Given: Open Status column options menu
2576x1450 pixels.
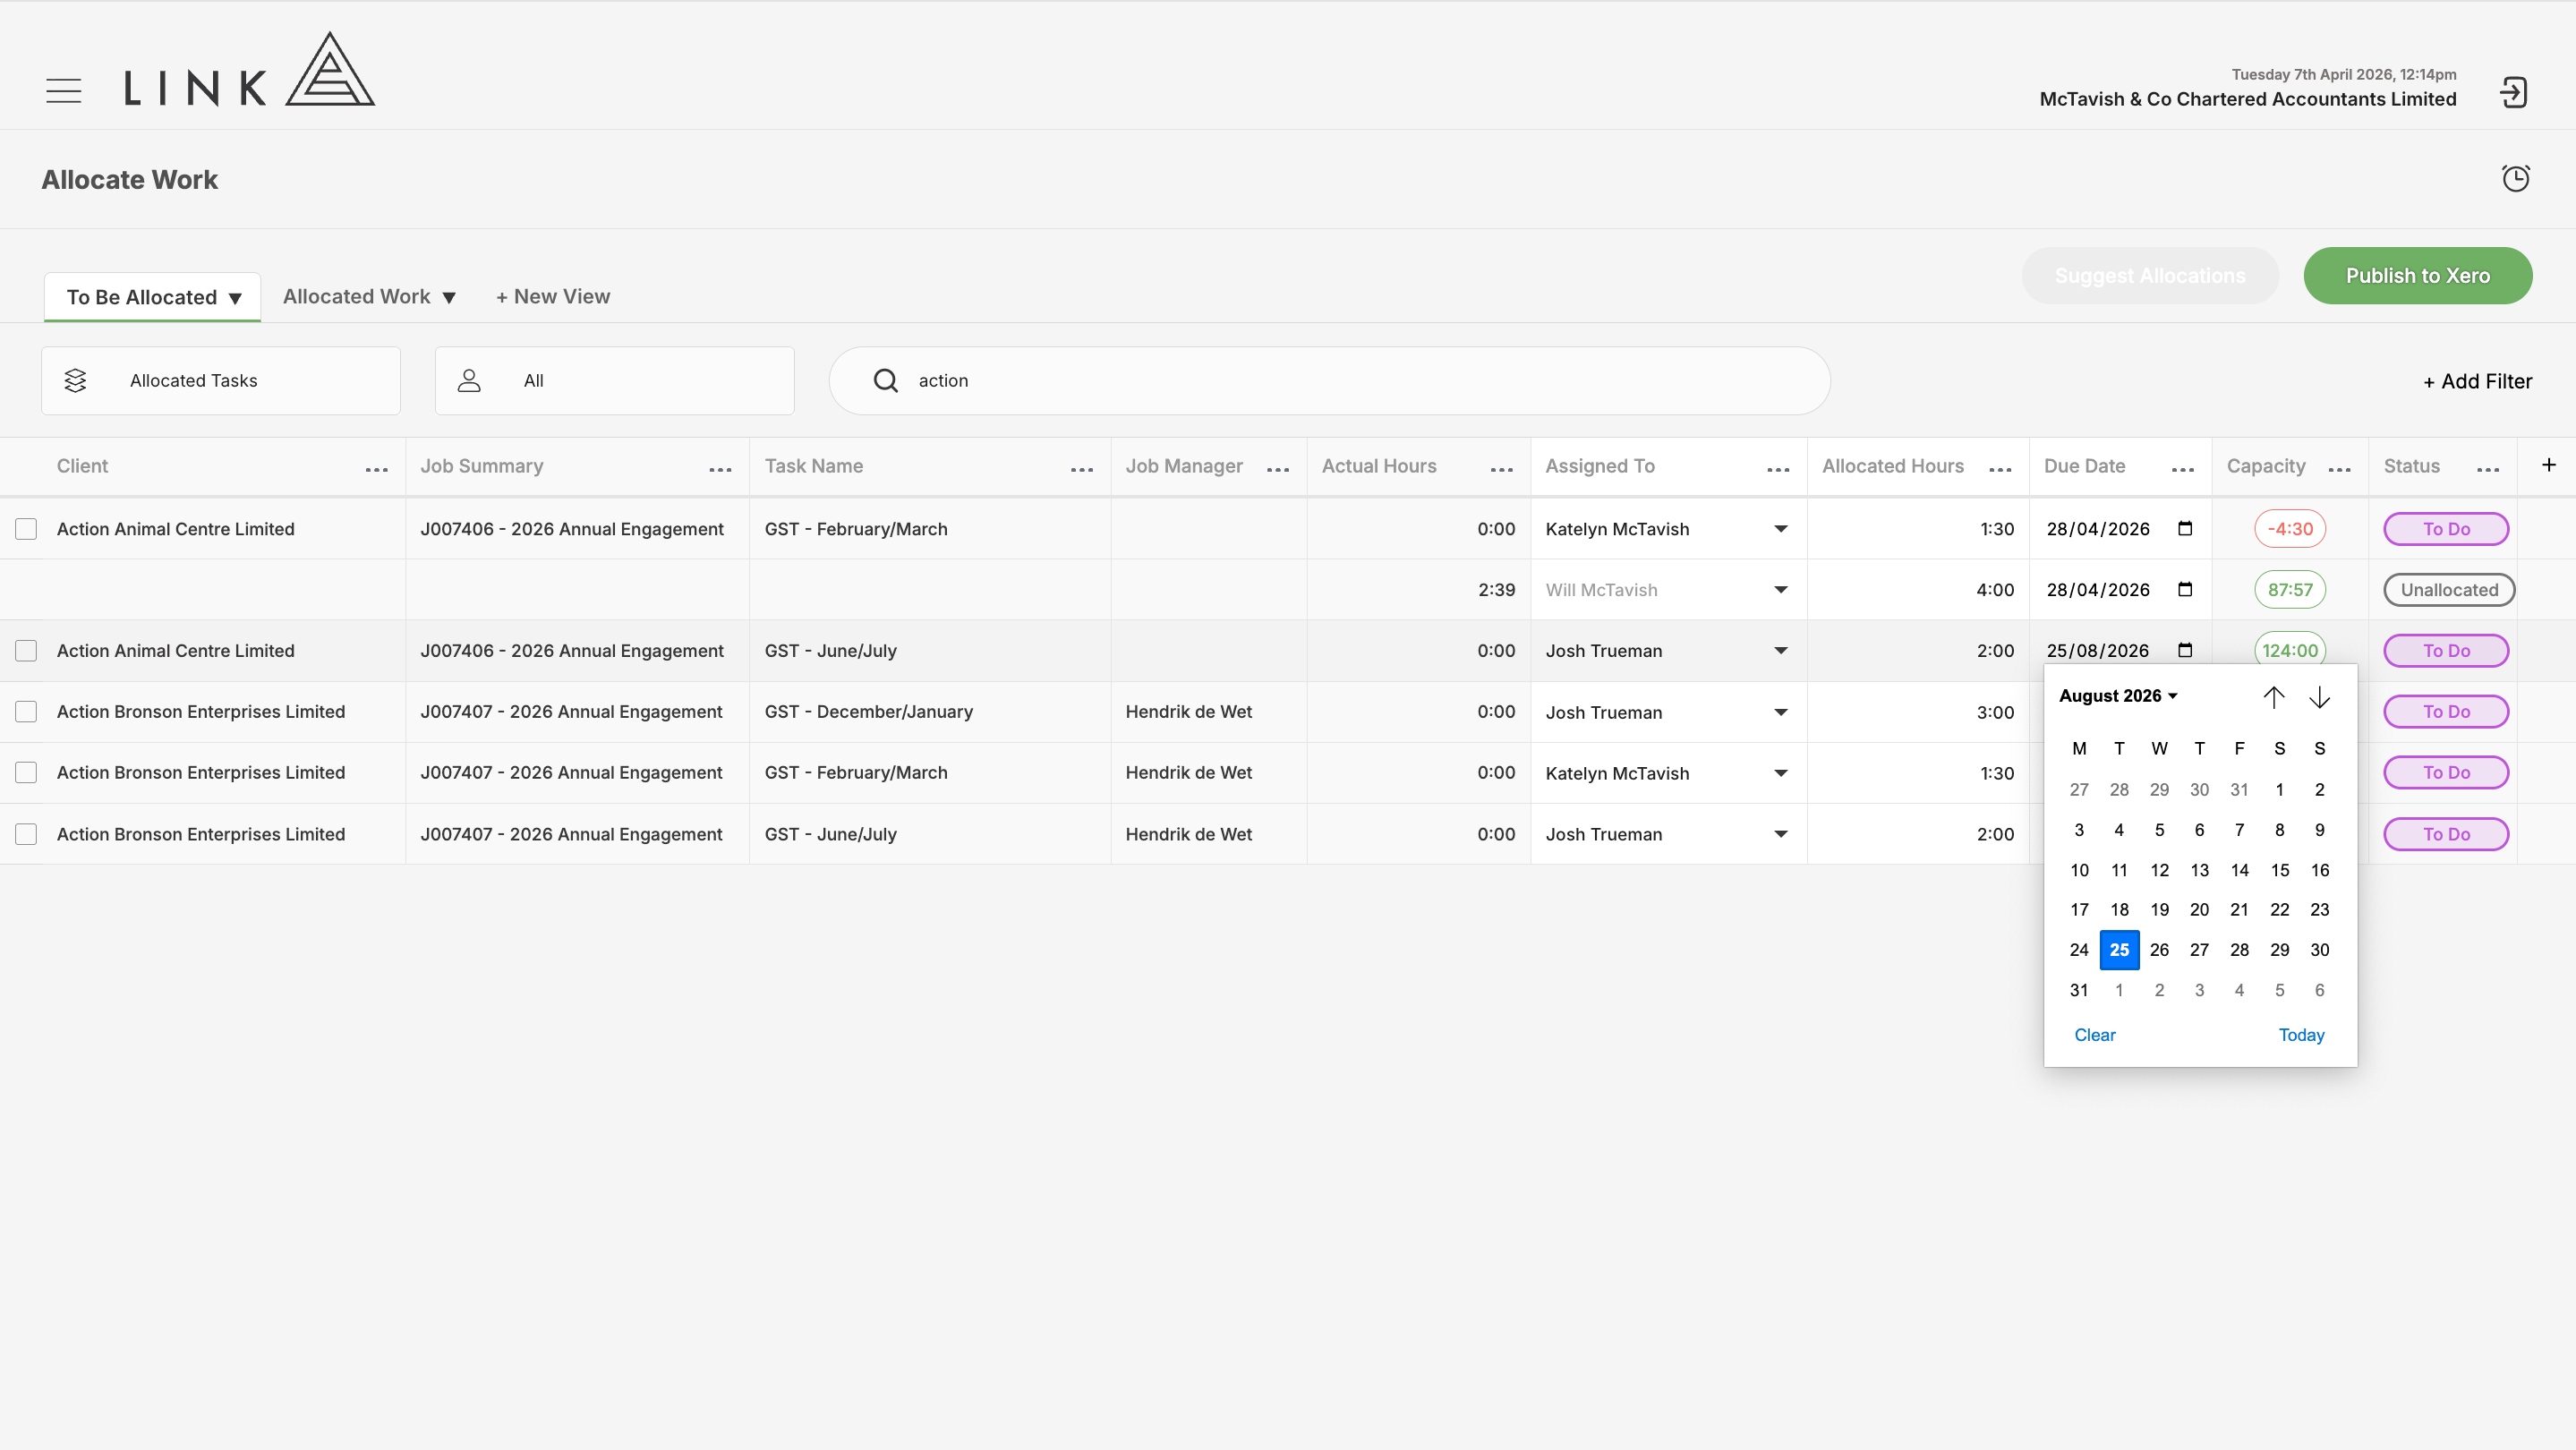Looking at the screenshot, I should click(2489, 469).
